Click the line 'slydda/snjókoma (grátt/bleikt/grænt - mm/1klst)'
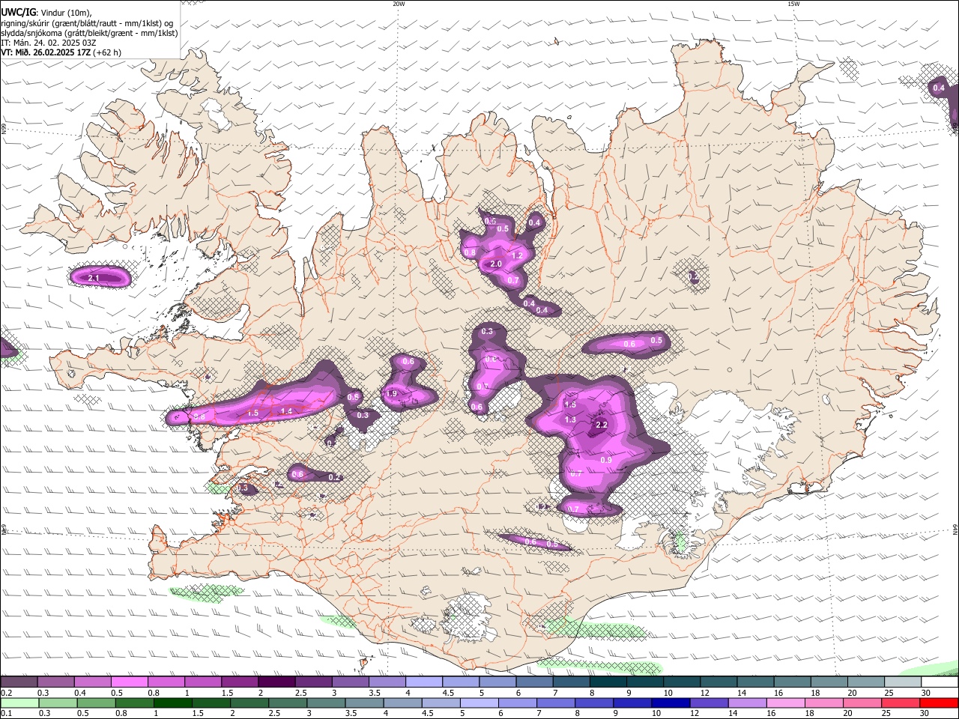 [x=89, y=33]
